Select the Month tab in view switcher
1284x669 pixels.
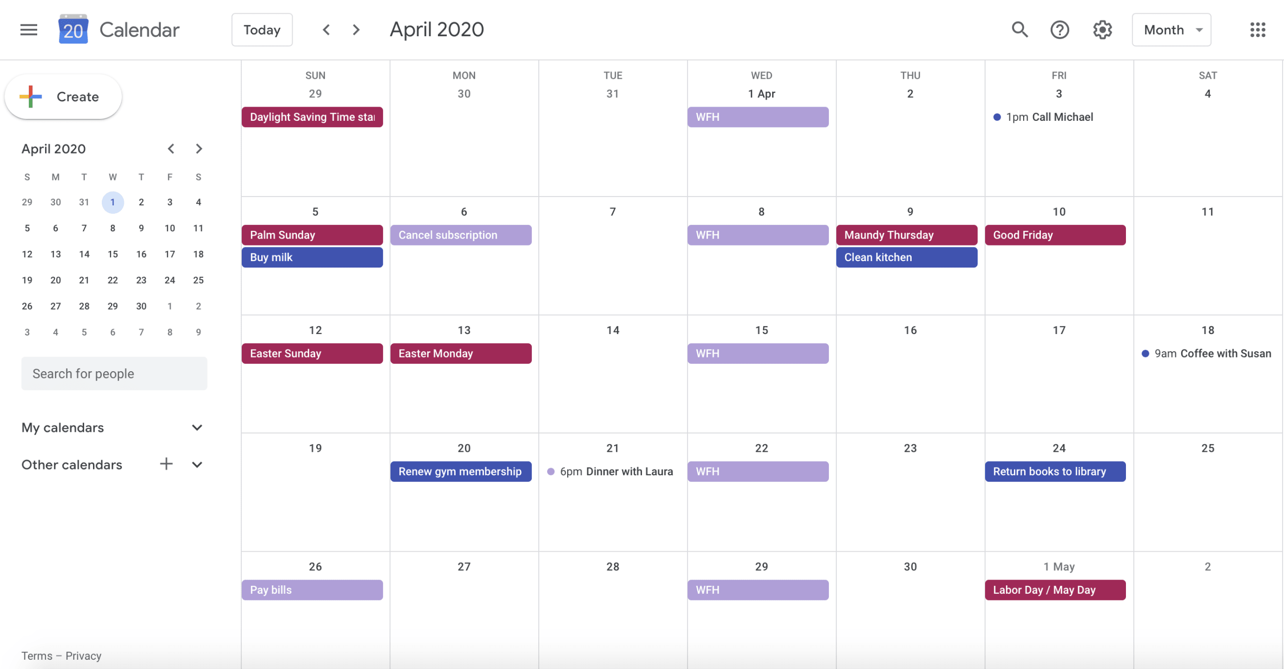click(1173, 29)
